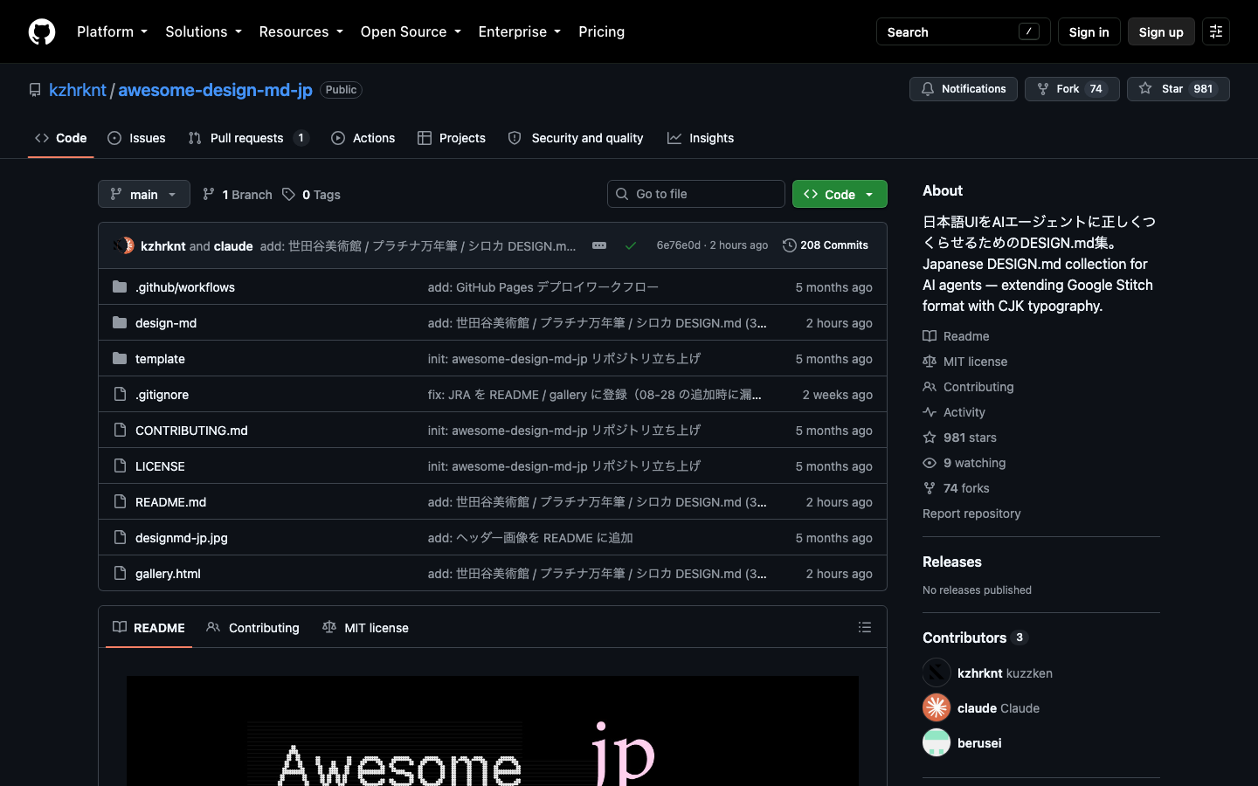
Task: Open MIT license link in About
Action: click(x=964, y=362)
